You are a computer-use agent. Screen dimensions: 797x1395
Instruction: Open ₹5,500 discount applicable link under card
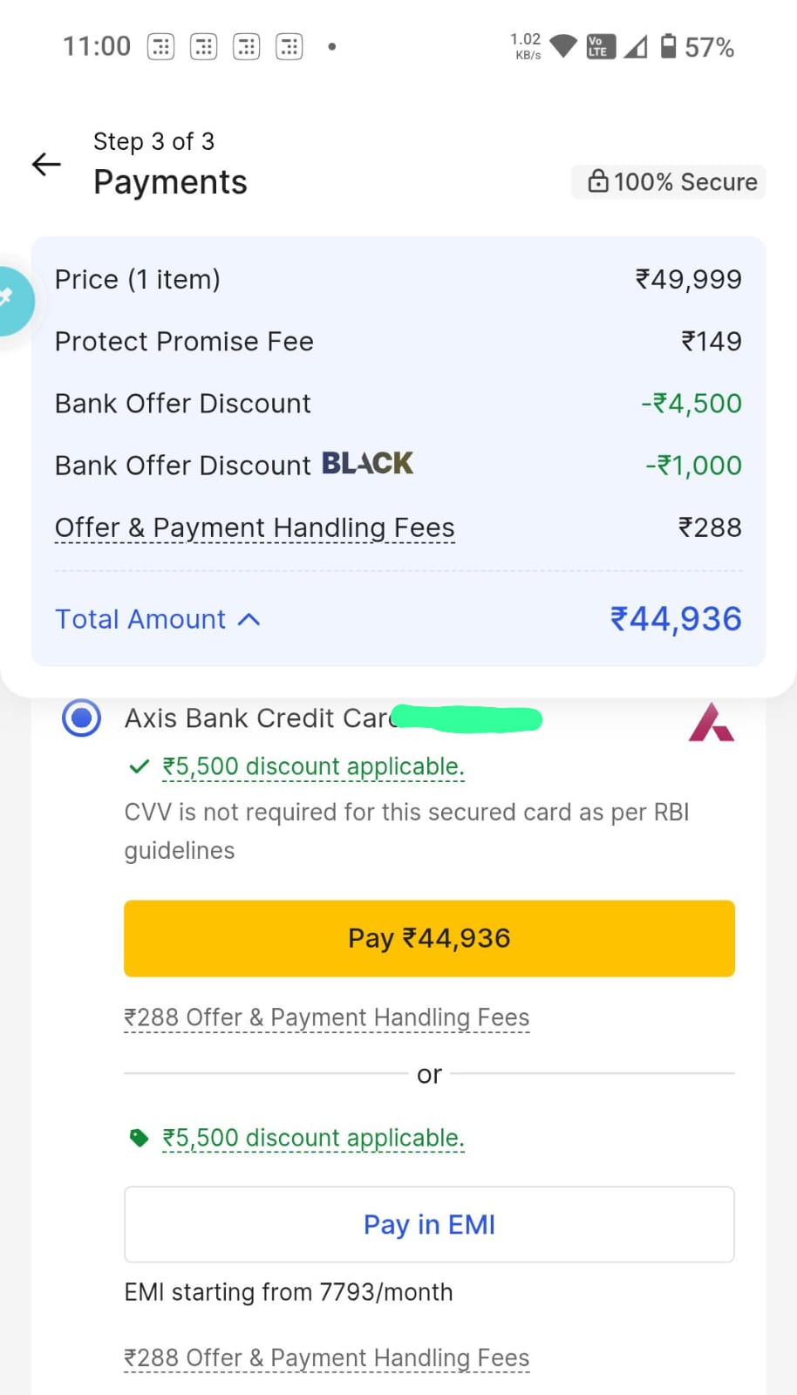pos(313,766)
